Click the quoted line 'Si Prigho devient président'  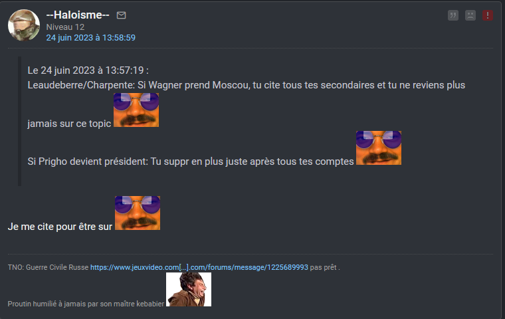click(191, 161)
